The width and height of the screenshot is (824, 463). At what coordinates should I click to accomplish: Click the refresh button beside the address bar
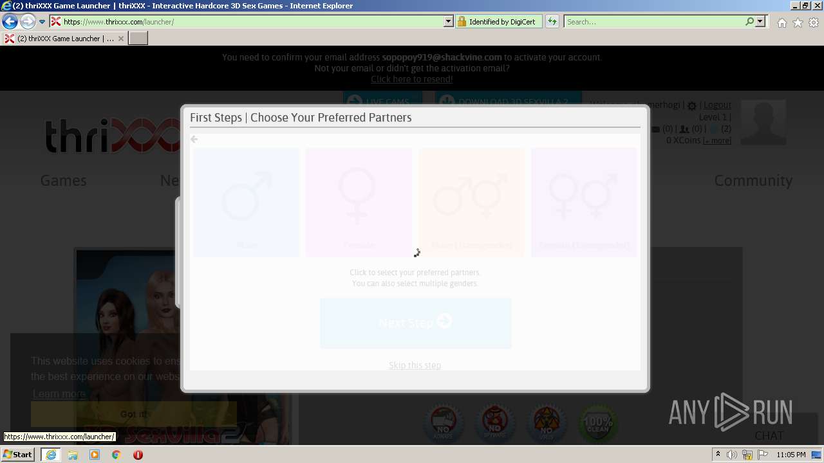(552, 22)
